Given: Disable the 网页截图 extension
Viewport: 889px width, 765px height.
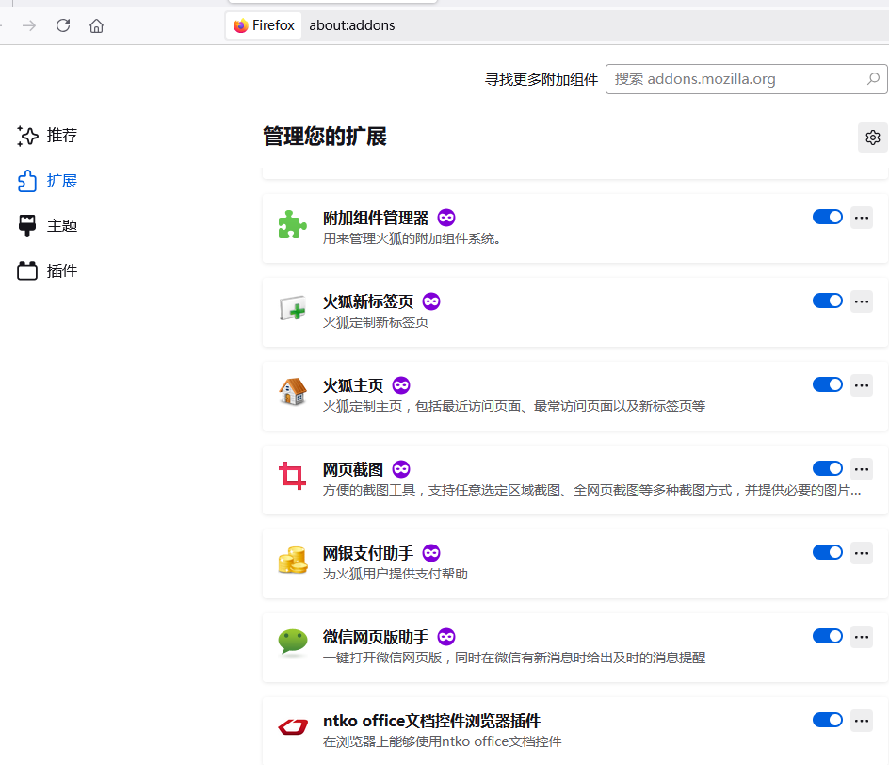Looking at the screenshot, I should click(827, 467).
